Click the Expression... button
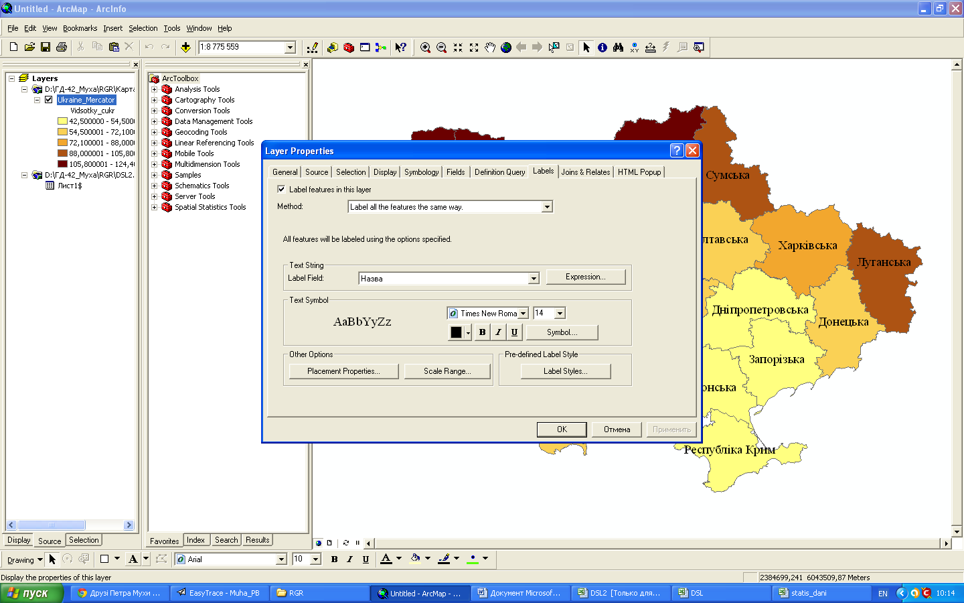 (586, 277)
